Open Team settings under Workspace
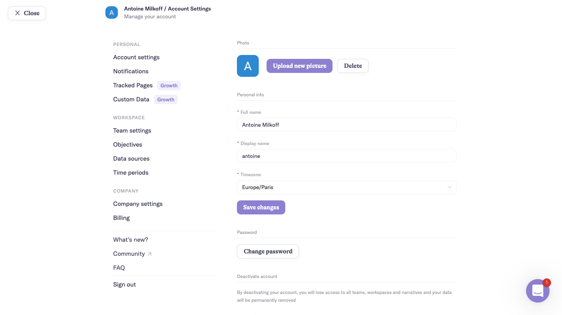The width and height of the screenshot is (562, 315). click(x=132, y=131)
